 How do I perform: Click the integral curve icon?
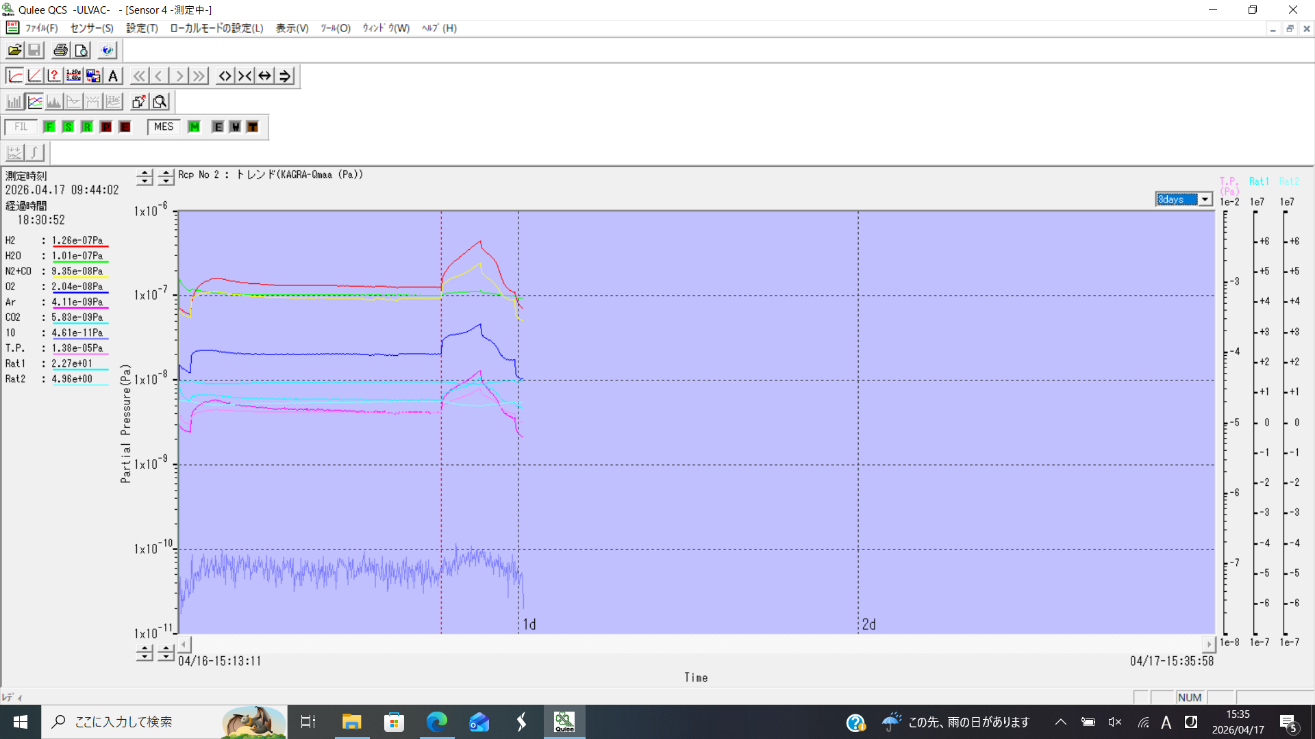pyautogui.click(x=34, y=153)
